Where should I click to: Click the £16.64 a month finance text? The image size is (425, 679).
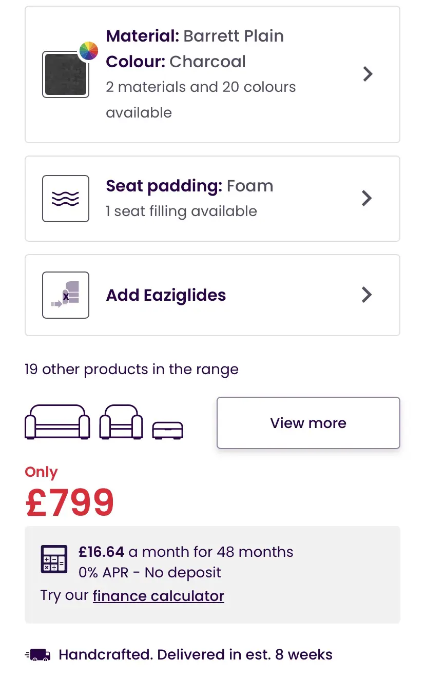pos(186,552)
